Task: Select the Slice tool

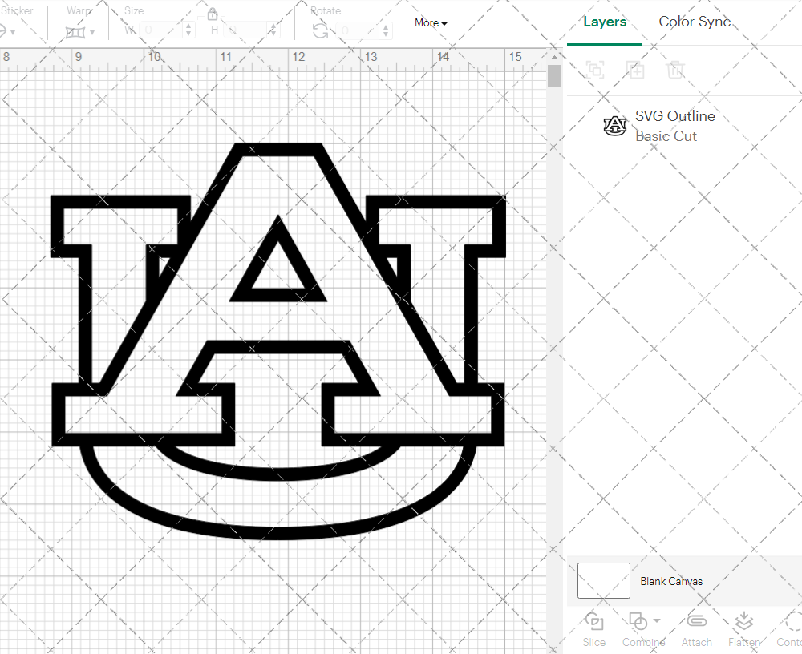Action: point(593,629)
